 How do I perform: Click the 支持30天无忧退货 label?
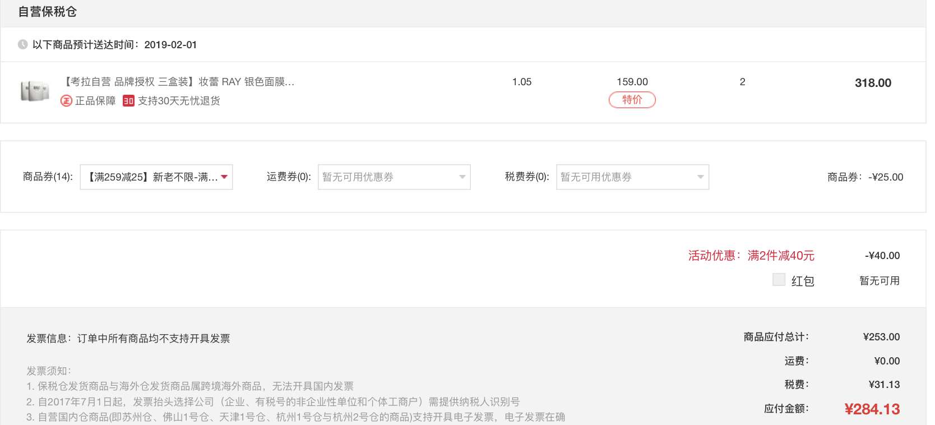point(179,101)
